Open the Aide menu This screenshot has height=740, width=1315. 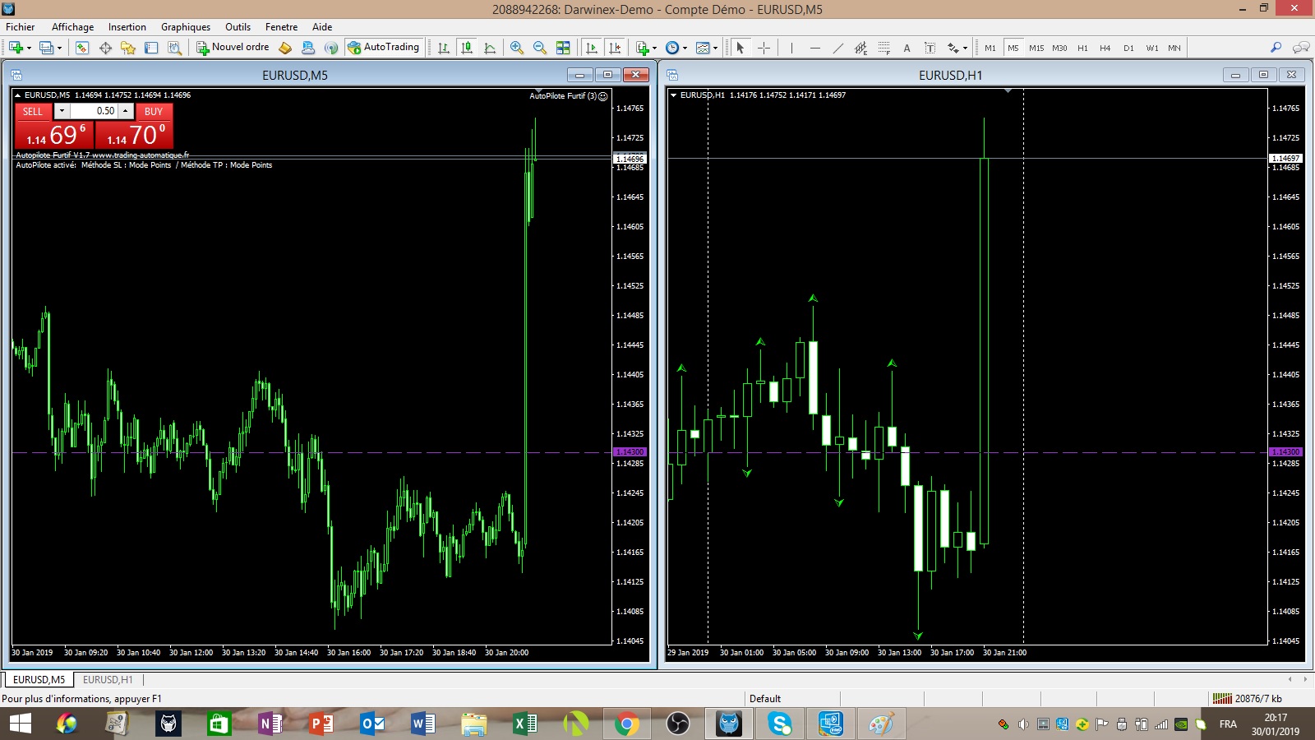322,27
